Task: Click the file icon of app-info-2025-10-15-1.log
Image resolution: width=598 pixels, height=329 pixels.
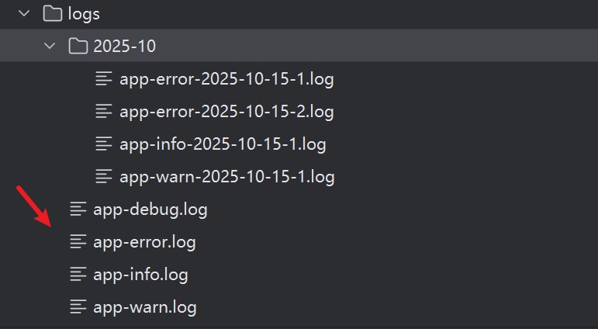Action: pyautogui.click(x=104, y=144)
